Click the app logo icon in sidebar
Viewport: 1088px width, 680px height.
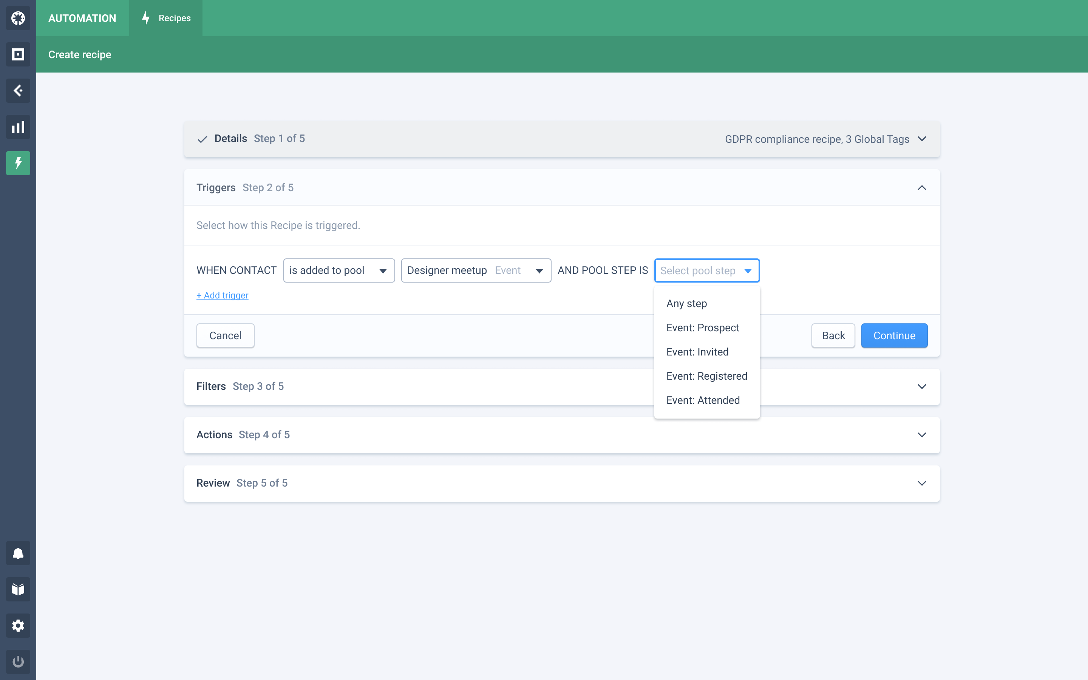[x=18, y=18]
